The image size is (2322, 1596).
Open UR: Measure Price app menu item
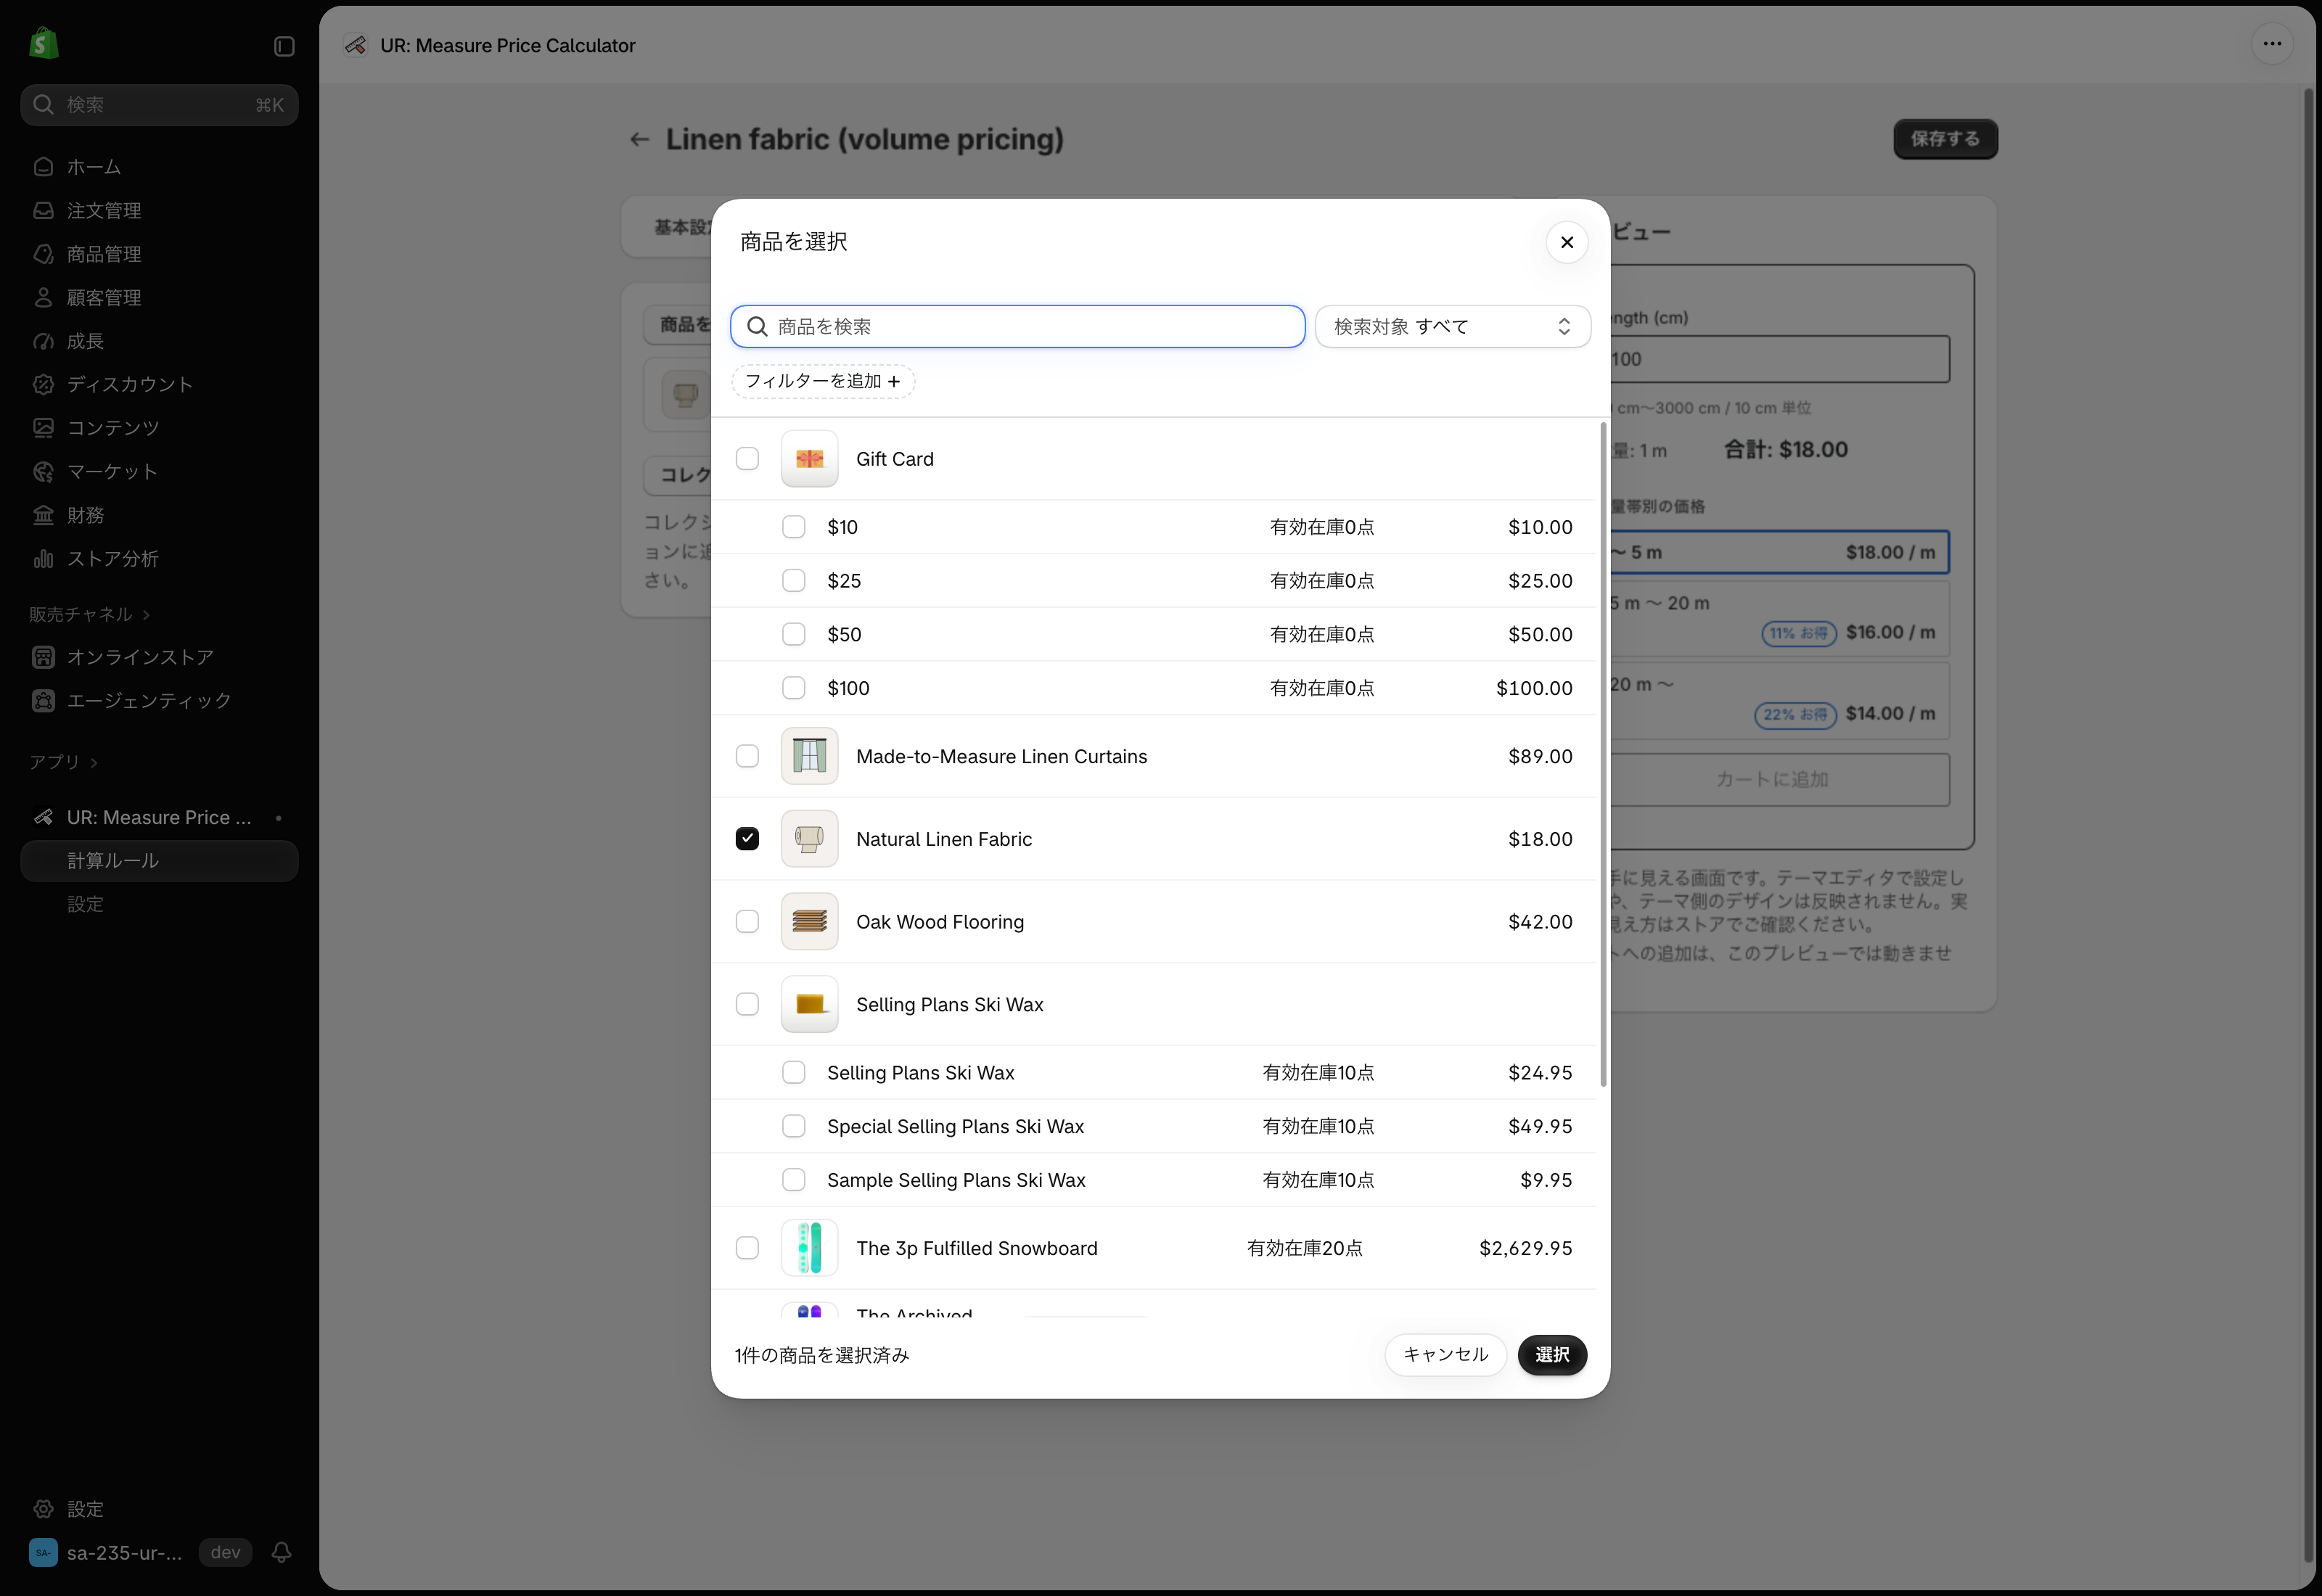(159, 818)
